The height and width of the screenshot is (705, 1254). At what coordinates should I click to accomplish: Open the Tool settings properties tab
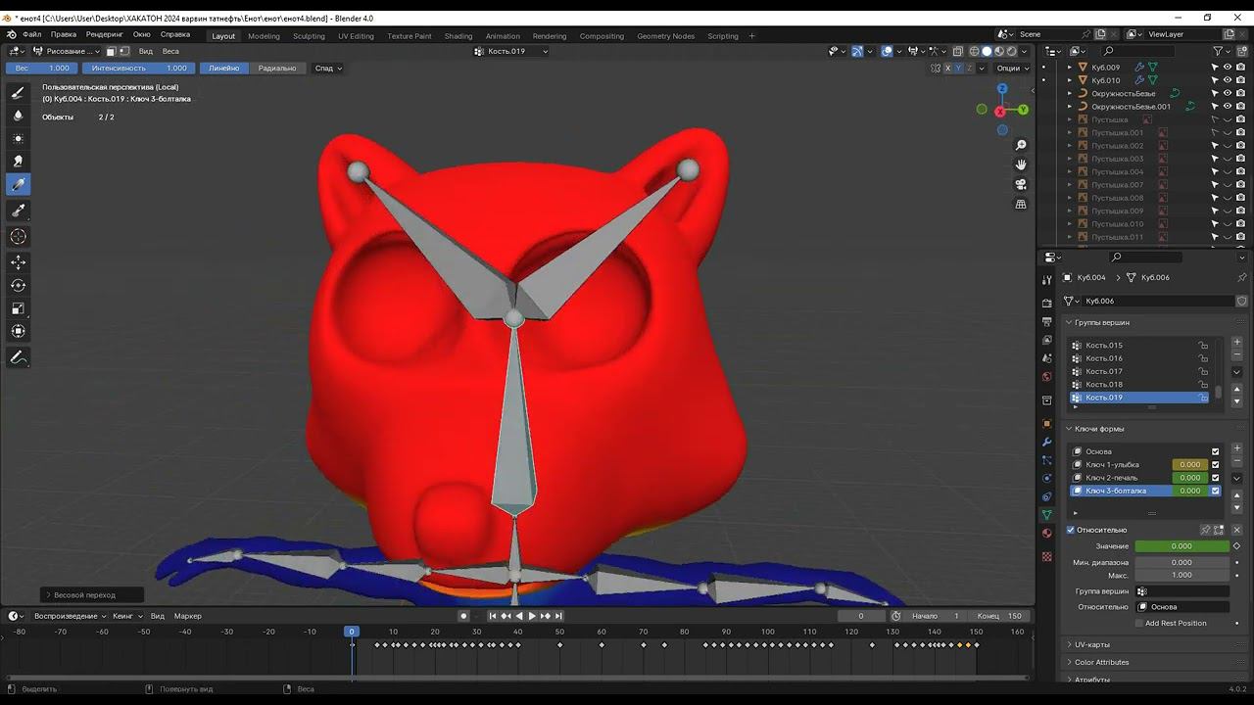1046,281
